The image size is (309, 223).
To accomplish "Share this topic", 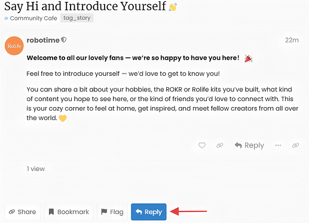I will [x=22, y=212].
